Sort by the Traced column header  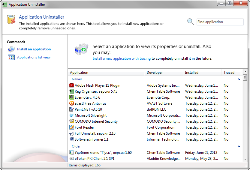tap(231, 73)
